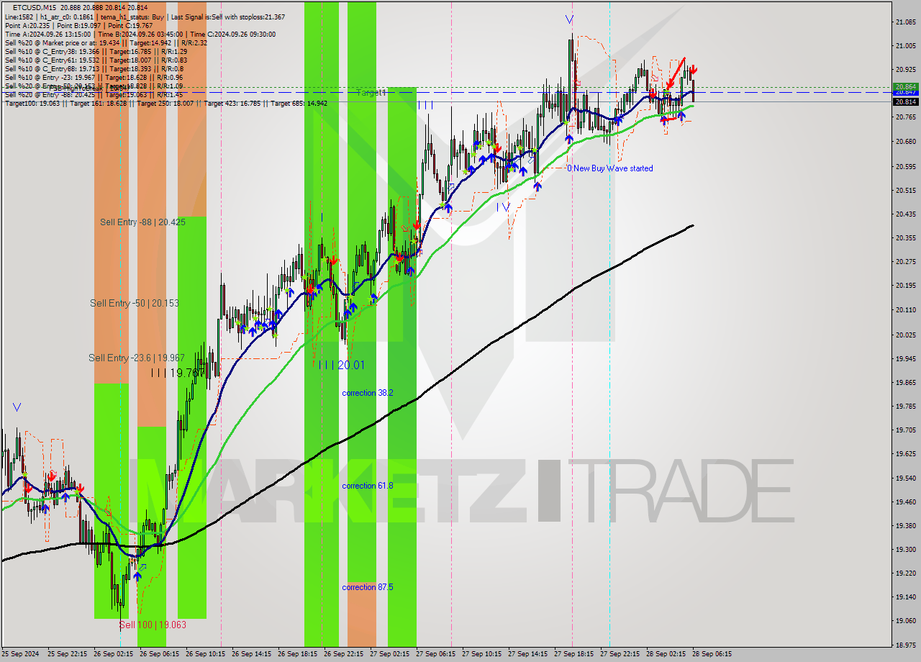Click the 19.380 price axis label
The height and width of the screenshot is (662, 921).
(x=906, y=526)
